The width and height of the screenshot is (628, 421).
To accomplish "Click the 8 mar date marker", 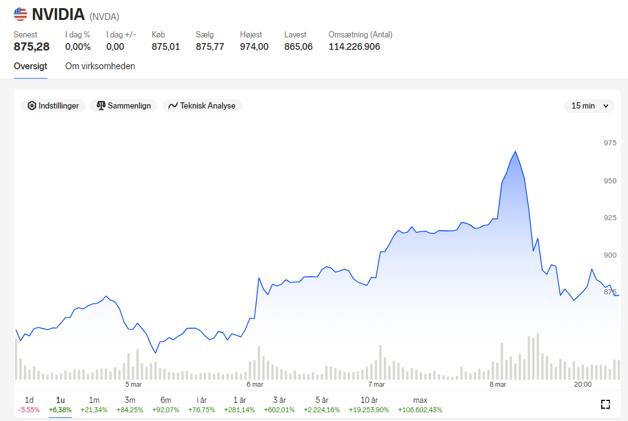I will coord(498,384).
